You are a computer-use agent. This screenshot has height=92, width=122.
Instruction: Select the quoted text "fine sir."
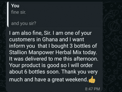18,12
